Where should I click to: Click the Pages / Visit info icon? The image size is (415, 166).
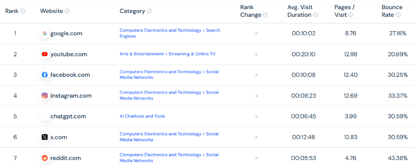pos(350,15)
